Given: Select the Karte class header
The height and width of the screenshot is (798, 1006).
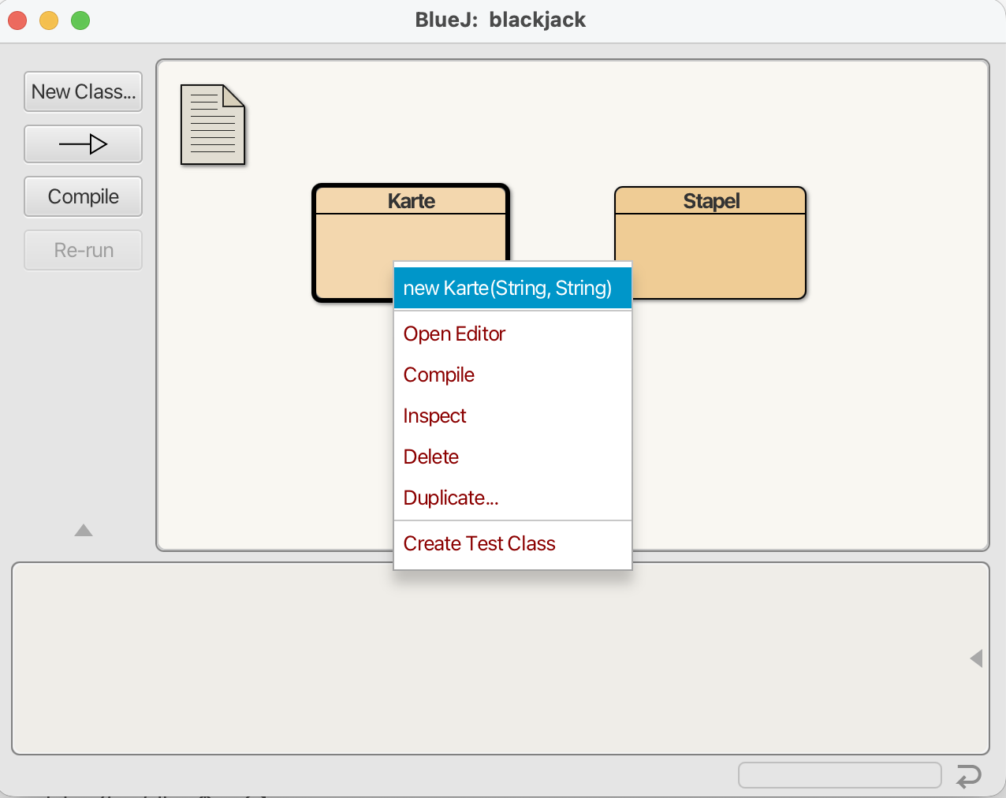Looking at the screenshot, I should [x=411, y=201].
